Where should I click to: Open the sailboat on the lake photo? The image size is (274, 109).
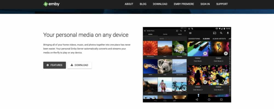(x=179, y=66)
